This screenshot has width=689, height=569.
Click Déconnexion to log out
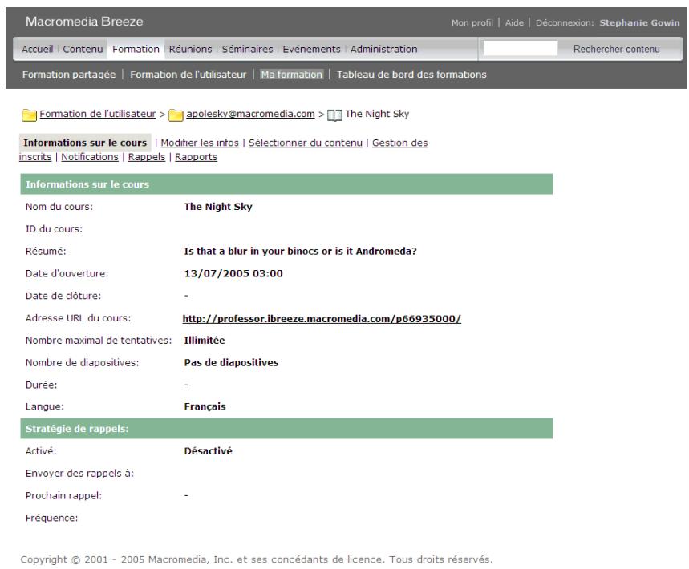coord(564,22)
